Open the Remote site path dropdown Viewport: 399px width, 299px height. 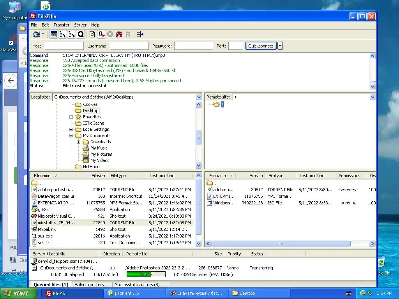(373, 97)
